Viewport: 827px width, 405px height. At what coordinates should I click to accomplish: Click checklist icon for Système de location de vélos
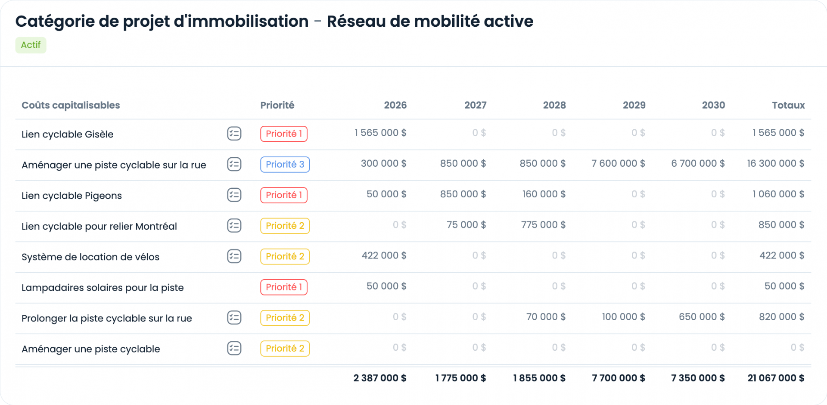pyautogui.click(x=234, y=256)
